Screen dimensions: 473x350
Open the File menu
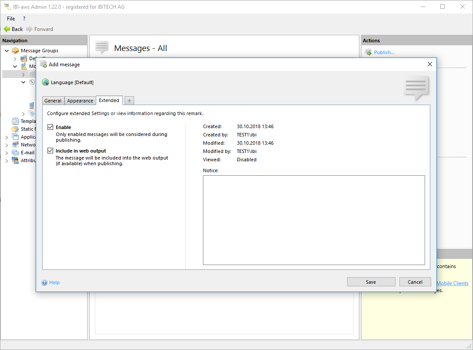pos(11,19)
